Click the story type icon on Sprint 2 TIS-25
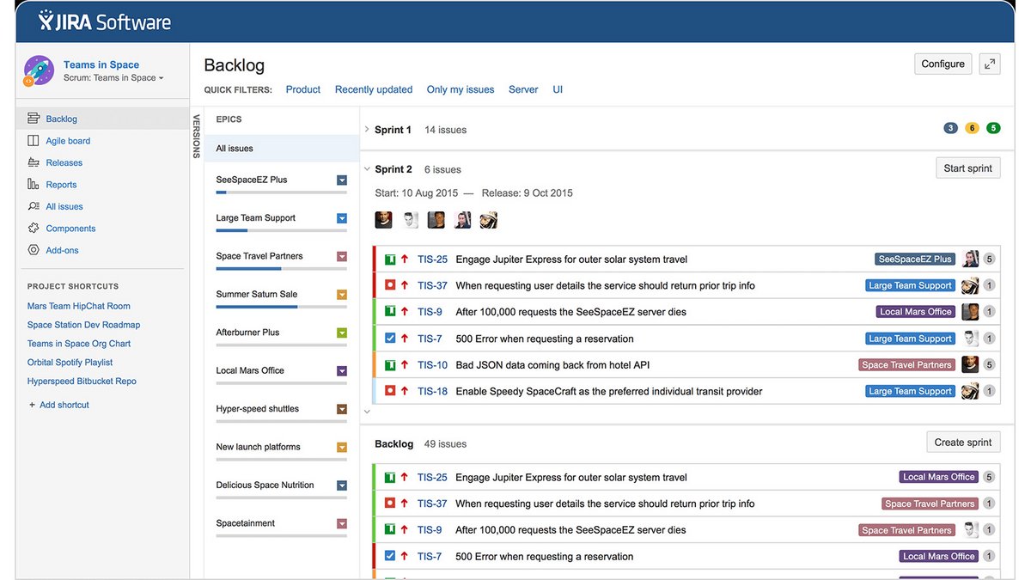Screen dimensions: 1031x580 (390, 259)
